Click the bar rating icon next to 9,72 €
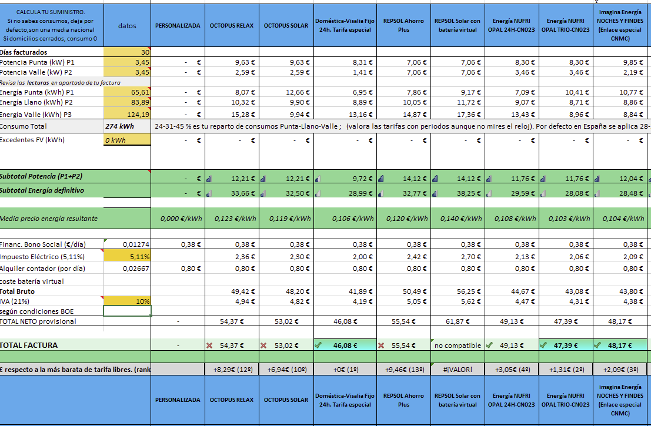651x426 pixels. tap(318, 179)
